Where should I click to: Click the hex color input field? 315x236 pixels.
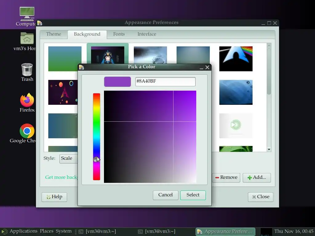(x=165, y=82)
